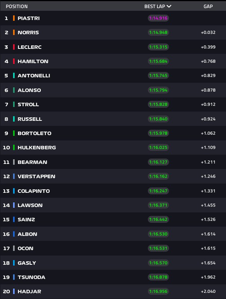
Task: Click the GAP column header
Action: pyautogui.click(x=208, y=6)
